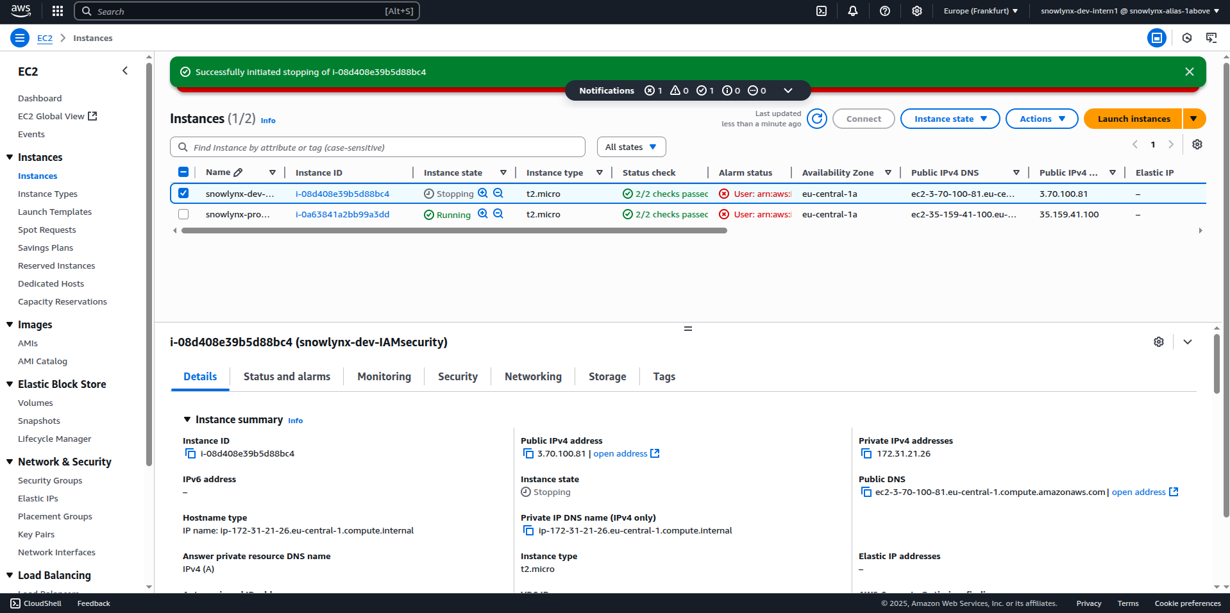Refresh the instances list
This screenshot has height=613, width=1230.
tap(816, 119)
